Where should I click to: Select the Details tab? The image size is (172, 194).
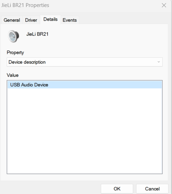coord(50,20)
